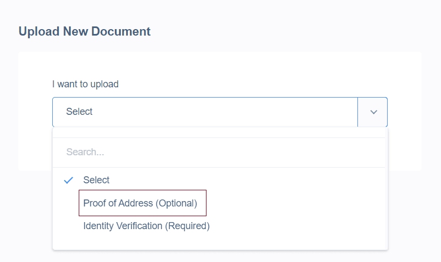Click the divider beside the chevron button
The width and height of the screenshot is (441, 262).
point(357,112)
